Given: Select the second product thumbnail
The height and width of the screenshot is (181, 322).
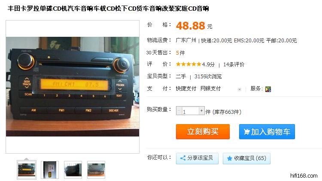Looking at the screenshot, I should 50,170.
